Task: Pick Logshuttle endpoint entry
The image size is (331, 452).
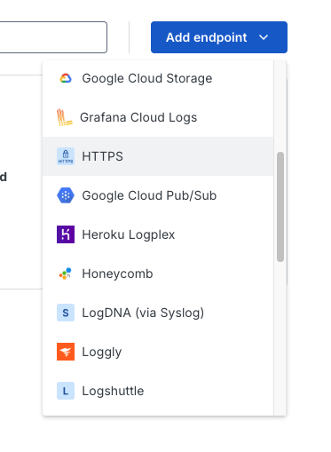Action: [158, 391]
